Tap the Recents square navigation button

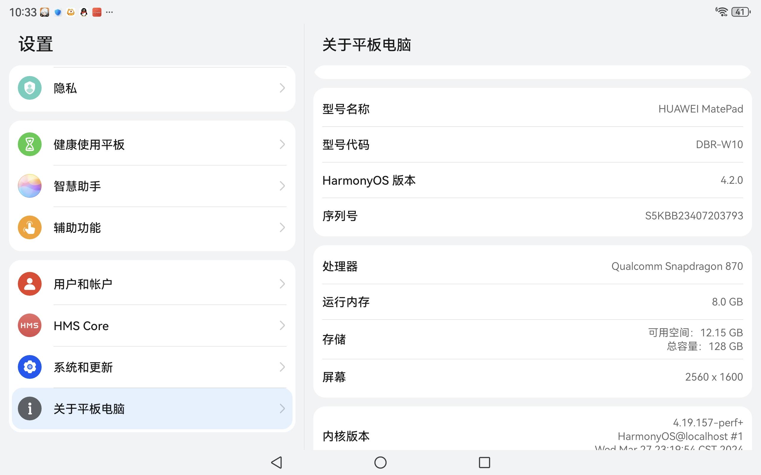coord(484,463)
